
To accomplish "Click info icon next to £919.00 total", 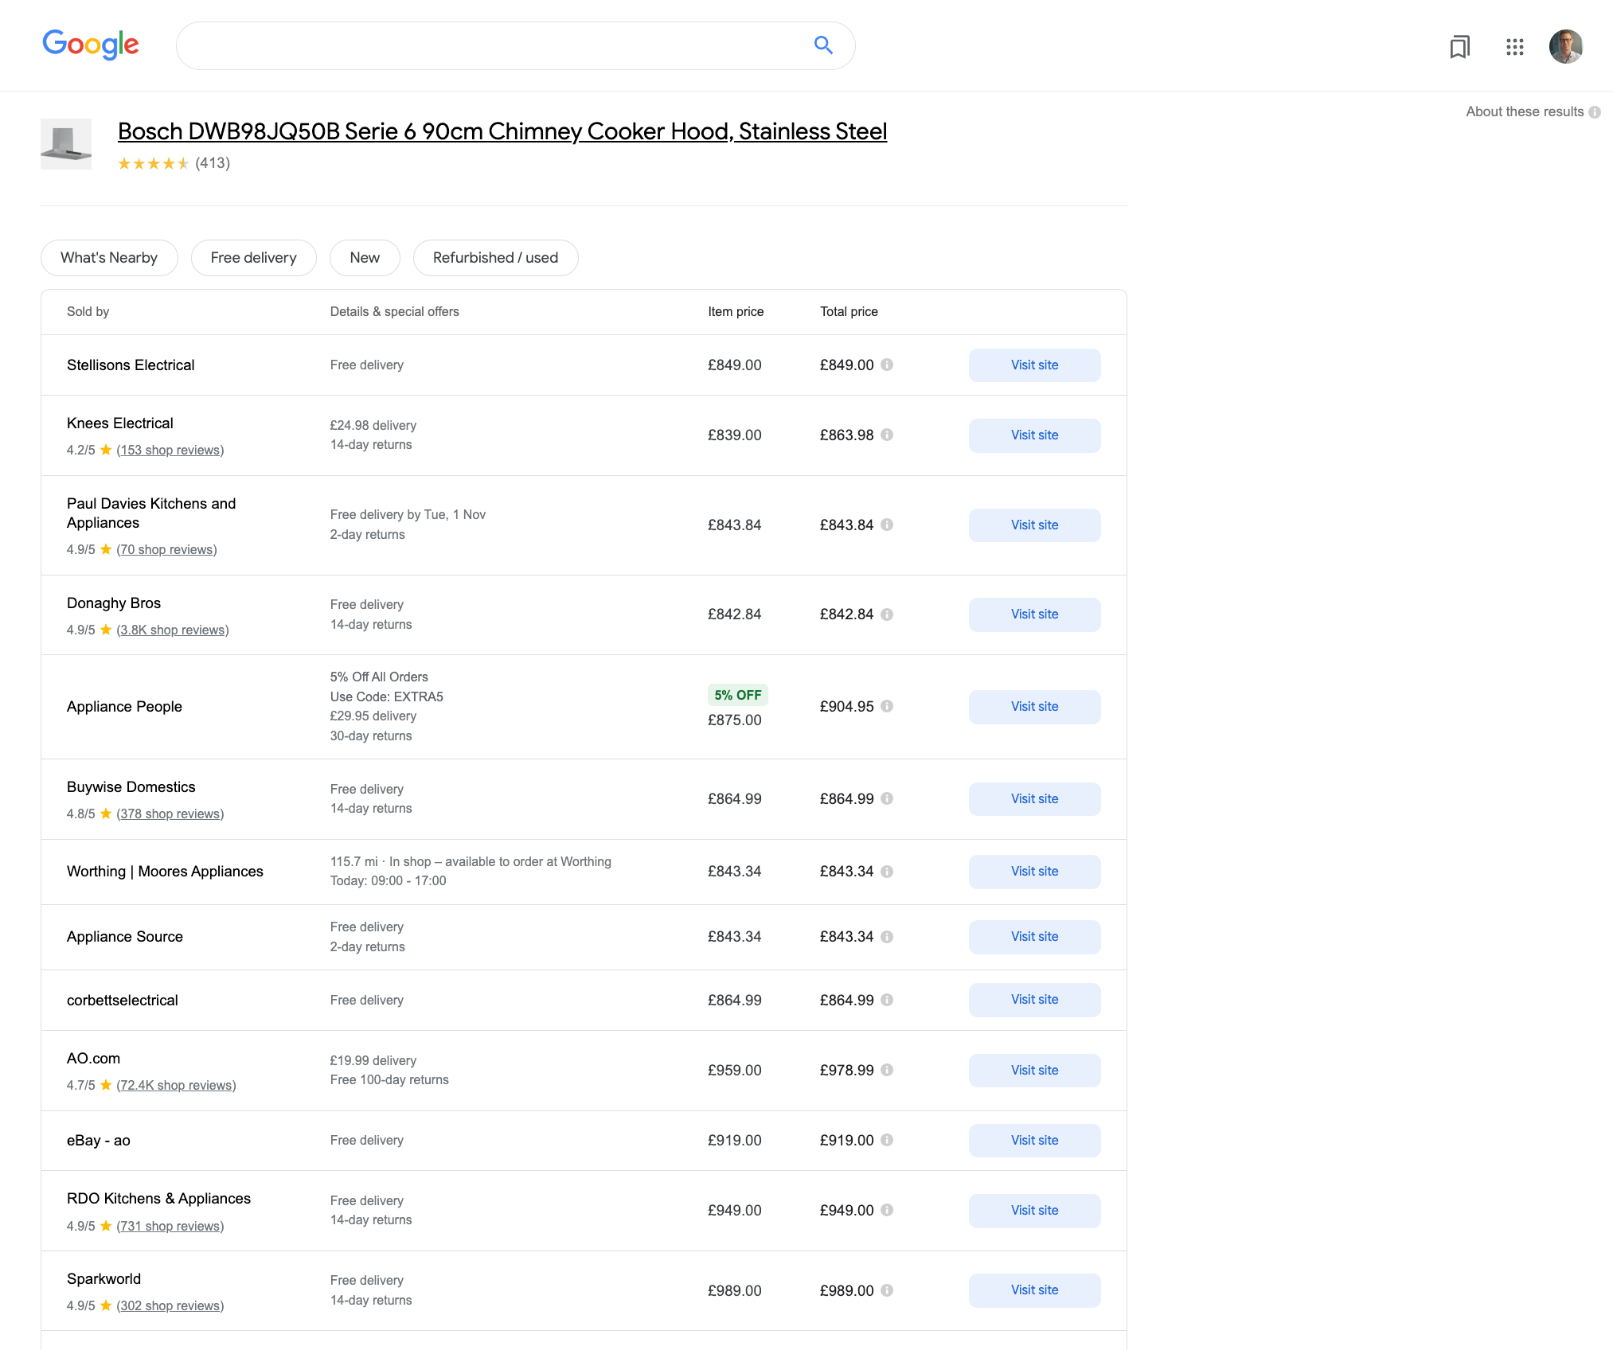I will pos(887,1140).
